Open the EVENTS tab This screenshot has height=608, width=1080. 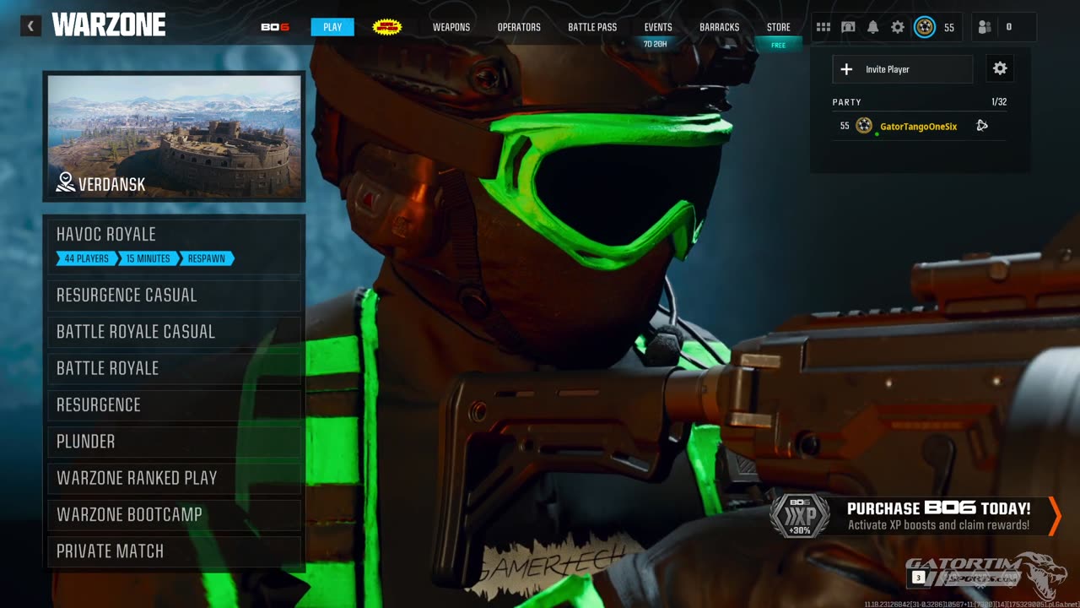(x=658, y=27)
